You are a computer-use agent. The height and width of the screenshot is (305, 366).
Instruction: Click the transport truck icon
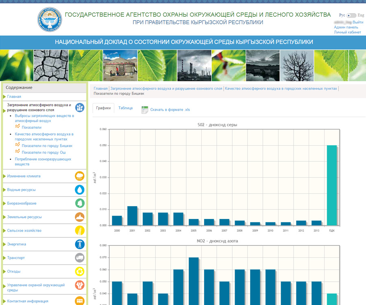click(80, 257)
